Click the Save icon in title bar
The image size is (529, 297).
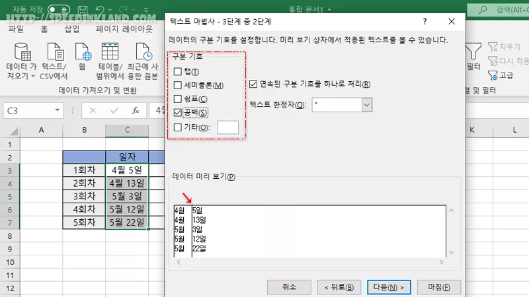83,10
